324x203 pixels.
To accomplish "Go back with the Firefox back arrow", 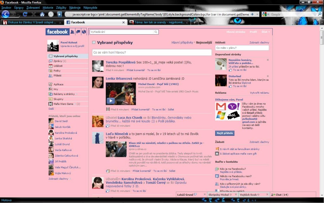I will pyautogui.click(x=5, y=14).
